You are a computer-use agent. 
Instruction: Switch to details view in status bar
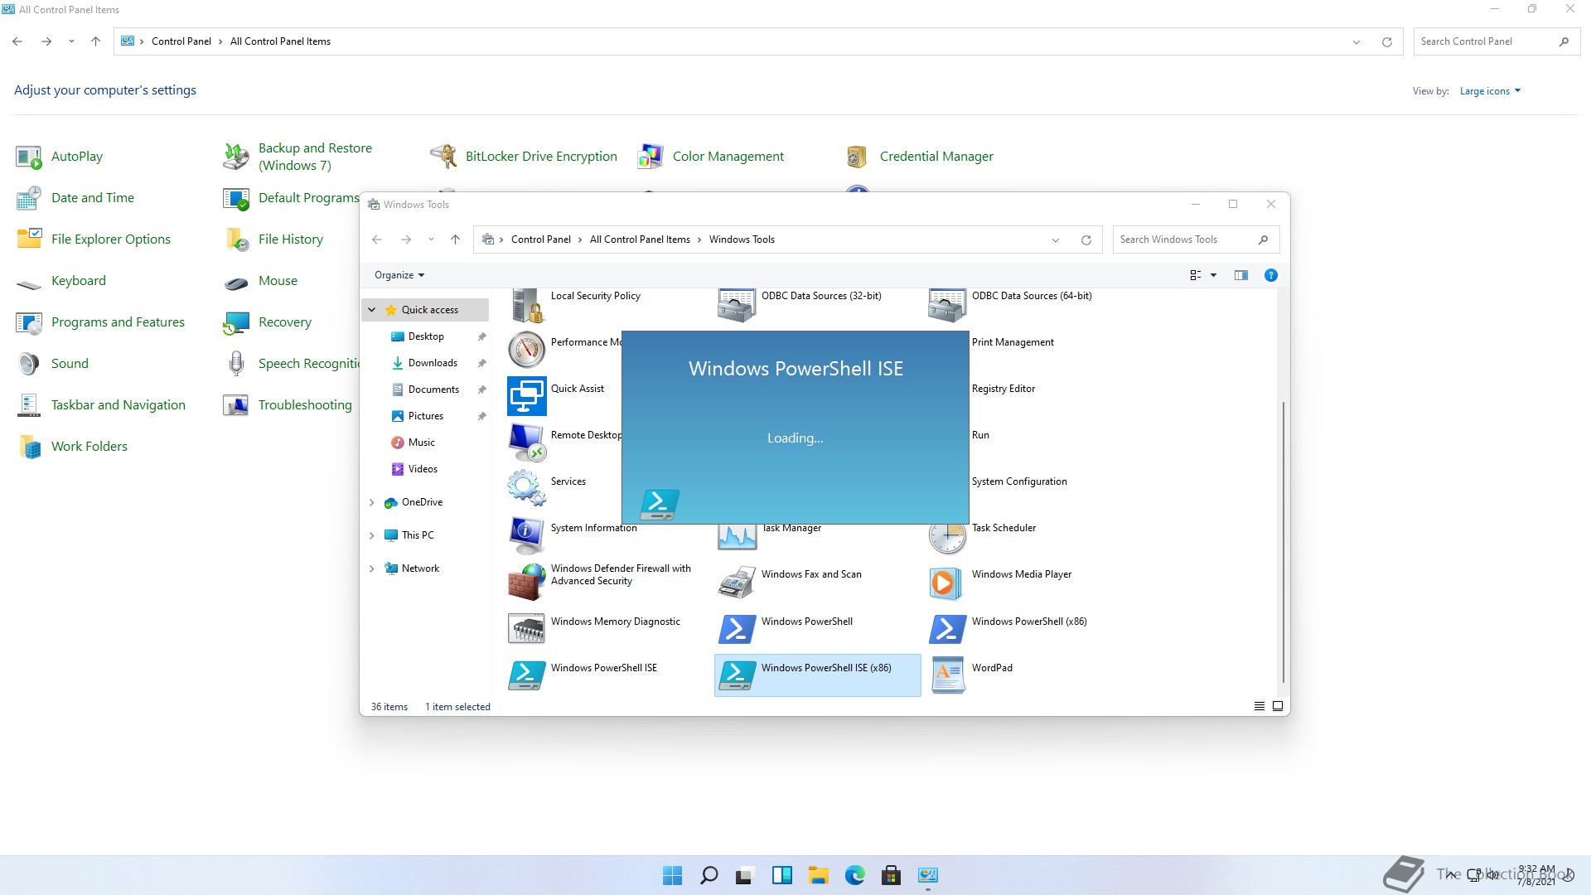(x=1259, y=706)
